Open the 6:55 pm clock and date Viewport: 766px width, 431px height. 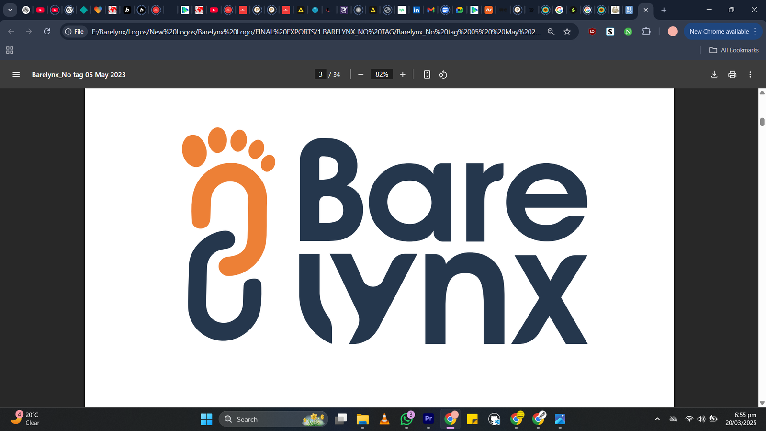[x=741, y=419]
